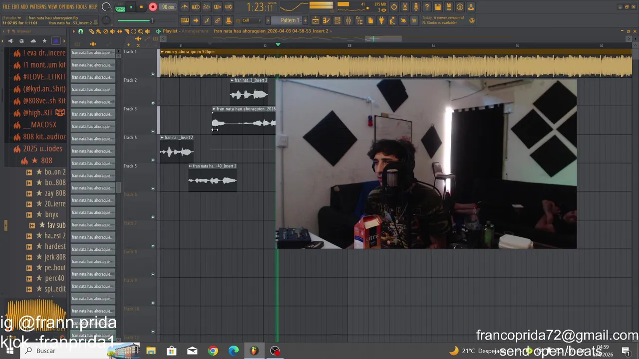The image size is (639, 359).
Task: Open the audio editor scissors icon
Action: pyautogui.click(x=405, y=7)
